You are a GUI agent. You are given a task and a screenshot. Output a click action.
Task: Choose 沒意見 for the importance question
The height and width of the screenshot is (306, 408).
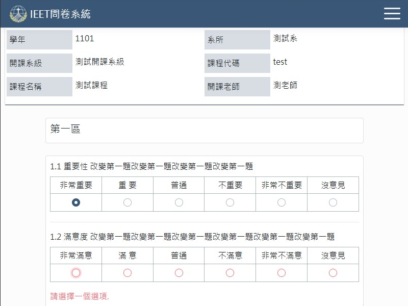coord(333,202)
